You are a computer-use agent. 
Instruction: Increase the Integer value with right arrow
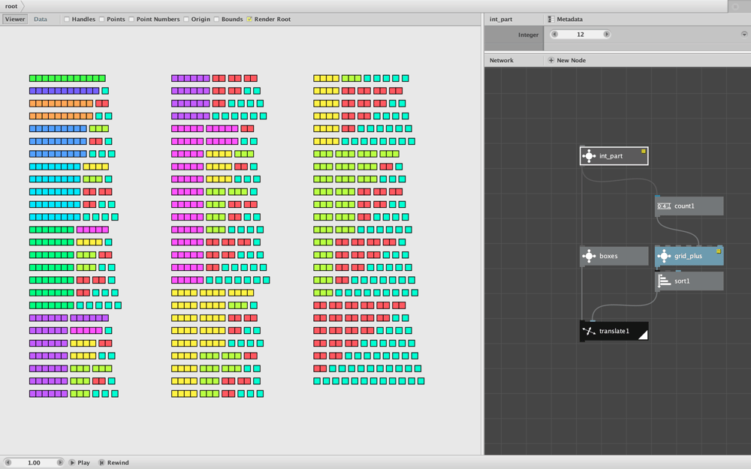pyautogui.click(x=606, y=35)
